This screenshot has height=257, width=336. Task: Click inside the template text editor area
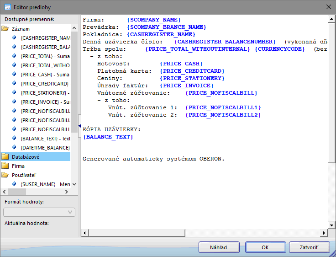point(205,192)
